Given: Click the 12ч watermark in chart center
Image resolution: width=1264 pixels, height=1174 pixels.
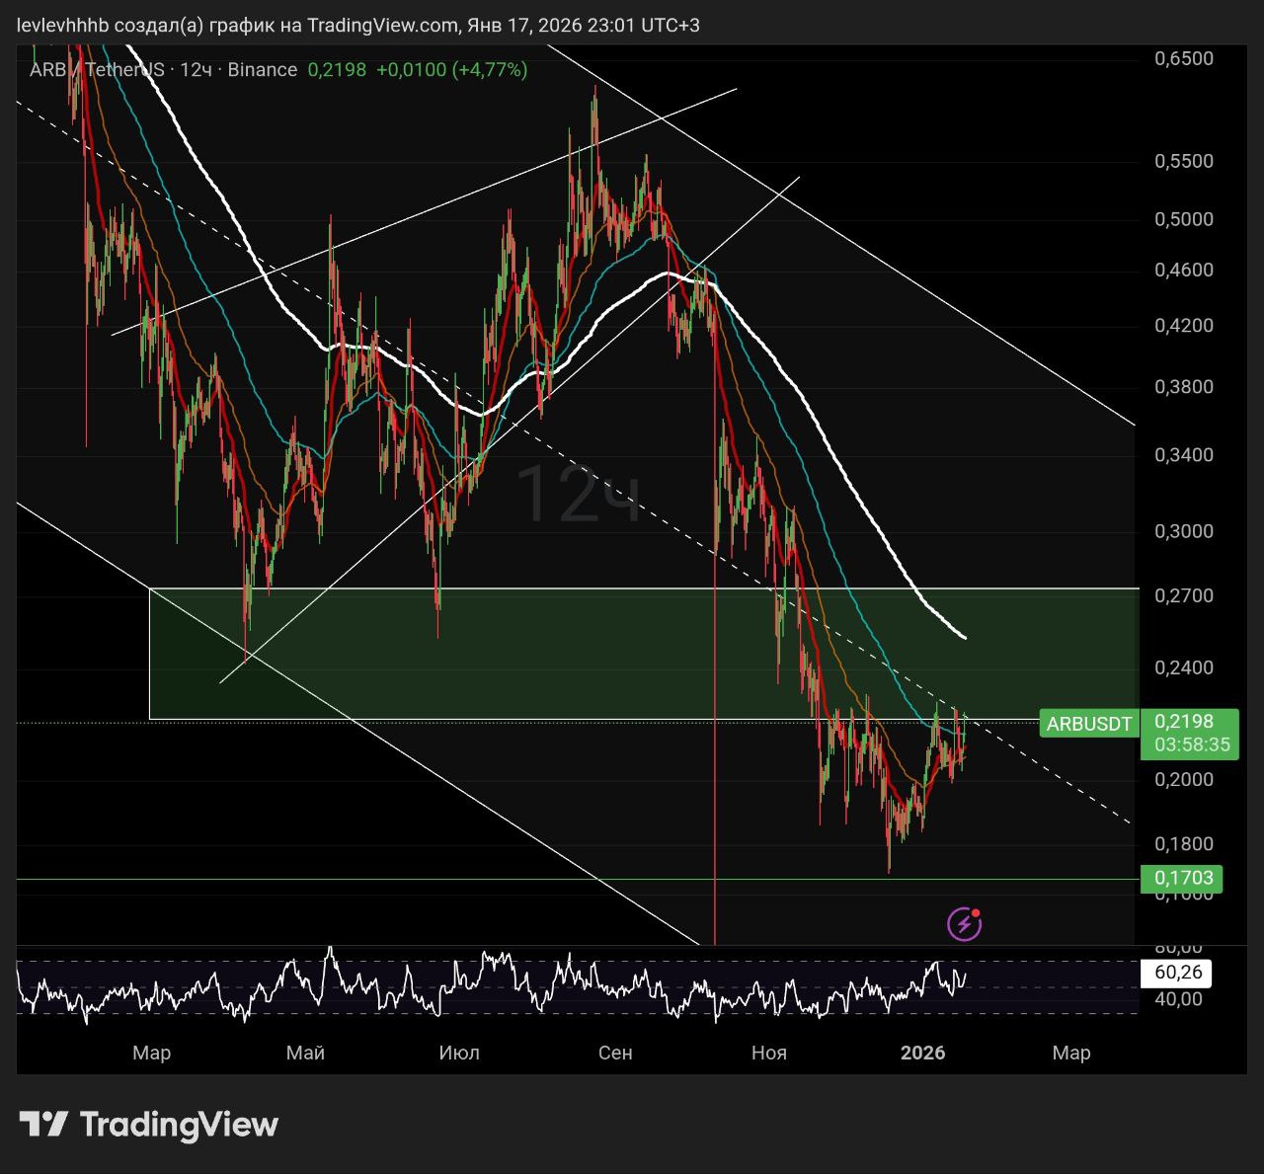Looking at the screenshot, I should (579, 494).
